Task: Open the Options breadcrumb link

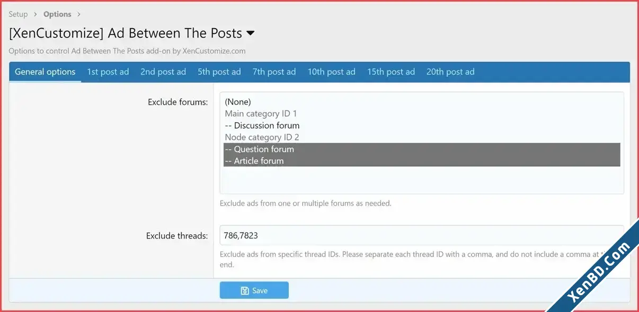Action: (57, 14)
